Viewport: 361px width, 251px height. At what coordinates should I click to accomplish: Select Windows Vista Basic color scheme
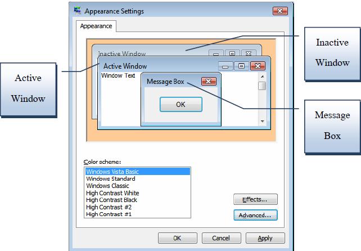pos(137,172)
